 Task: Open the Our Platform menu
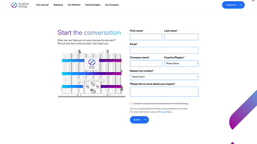(74, 5)
